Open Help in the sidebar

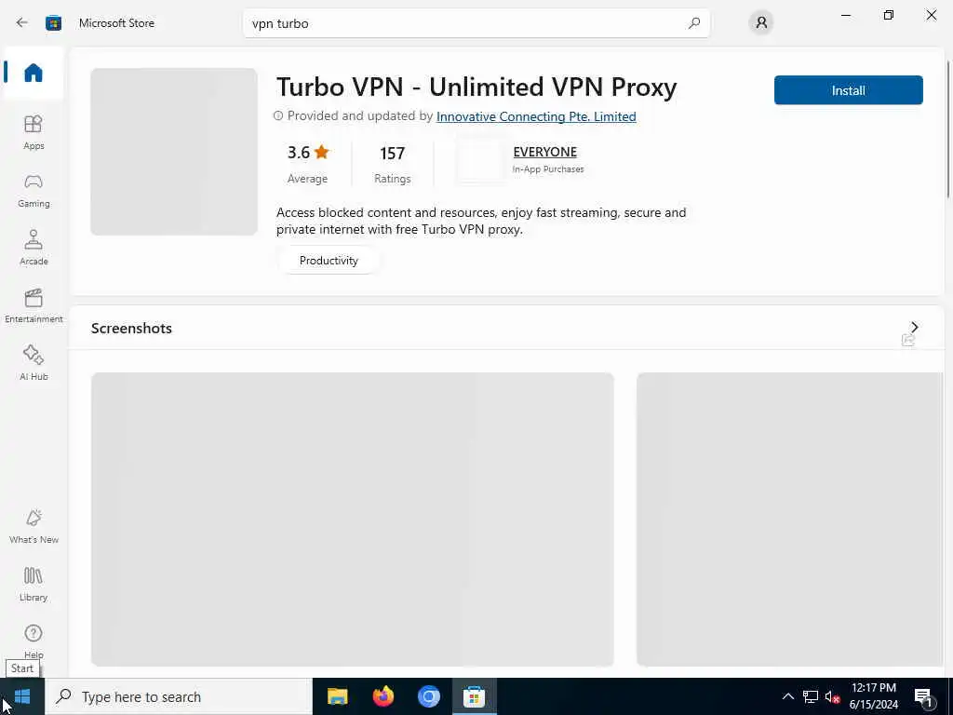click(x=34, y=641)
